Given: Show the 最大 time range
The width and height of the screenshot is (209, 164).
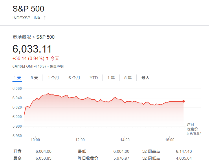Looking at the screenshot, I should click(145, 78).
